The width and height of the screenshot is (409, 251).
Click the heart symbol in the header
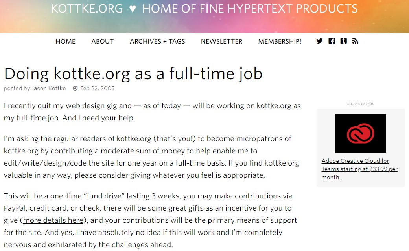[x=133, y=9]
